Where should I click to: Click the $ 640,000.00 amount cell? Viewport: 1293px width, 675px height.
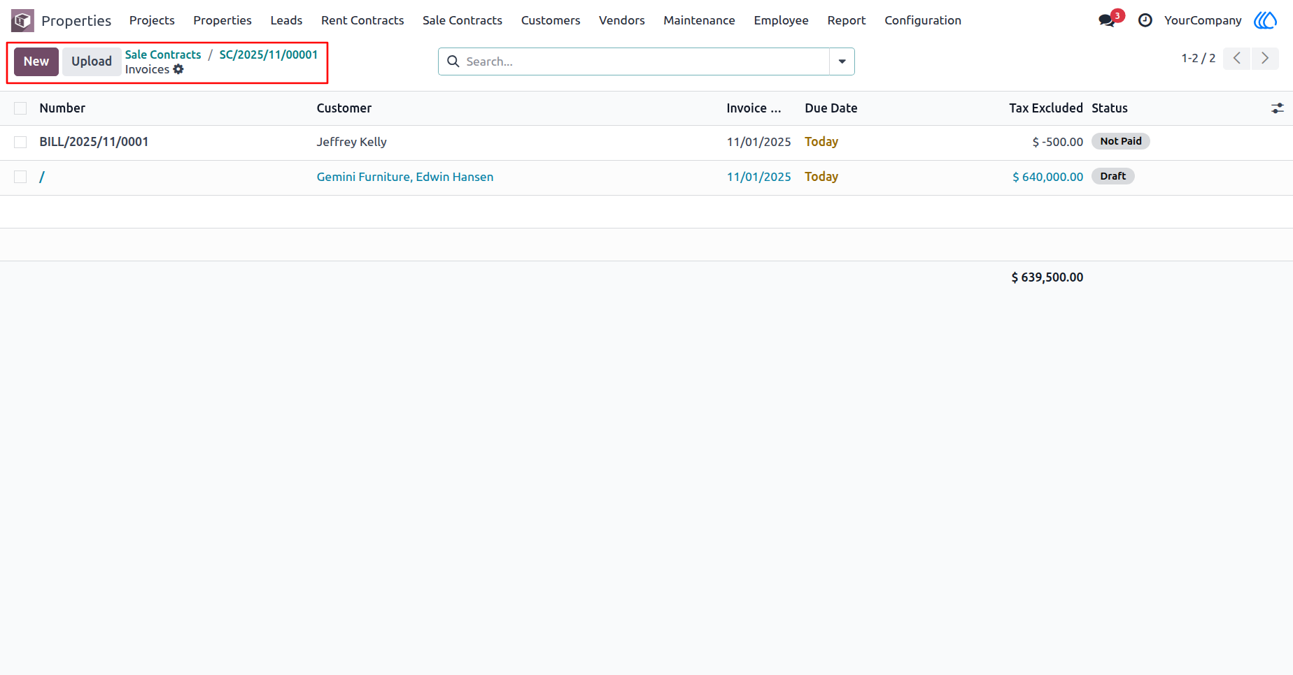click(1047, 177)
